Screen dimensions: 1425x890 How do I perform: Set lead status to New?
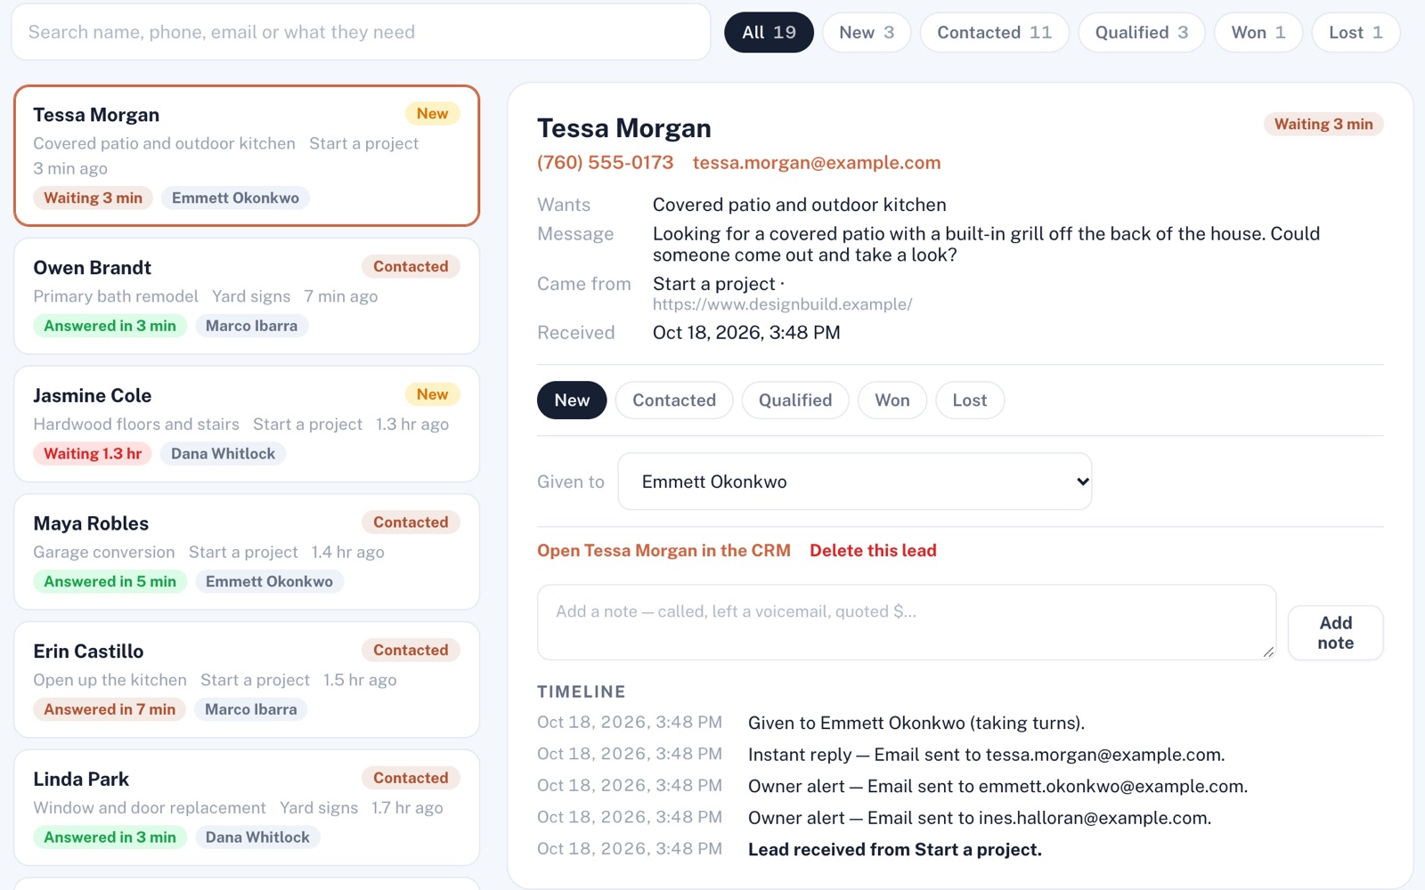coord(572,400)
